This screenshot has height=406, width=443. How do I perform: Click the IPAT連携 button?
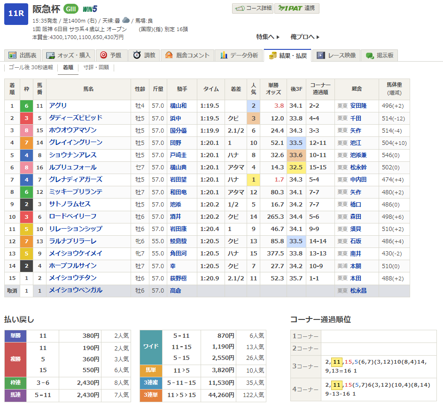point(296,8)
